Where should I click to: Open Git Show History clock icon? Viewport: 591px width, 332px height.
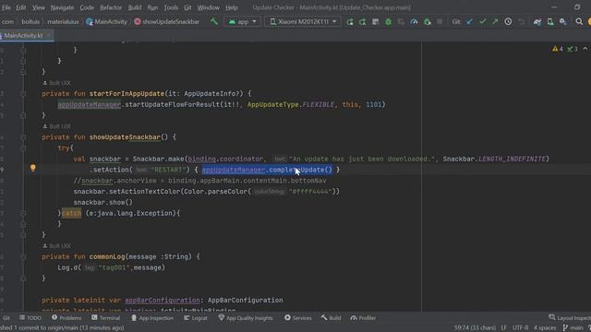(508, 22)
